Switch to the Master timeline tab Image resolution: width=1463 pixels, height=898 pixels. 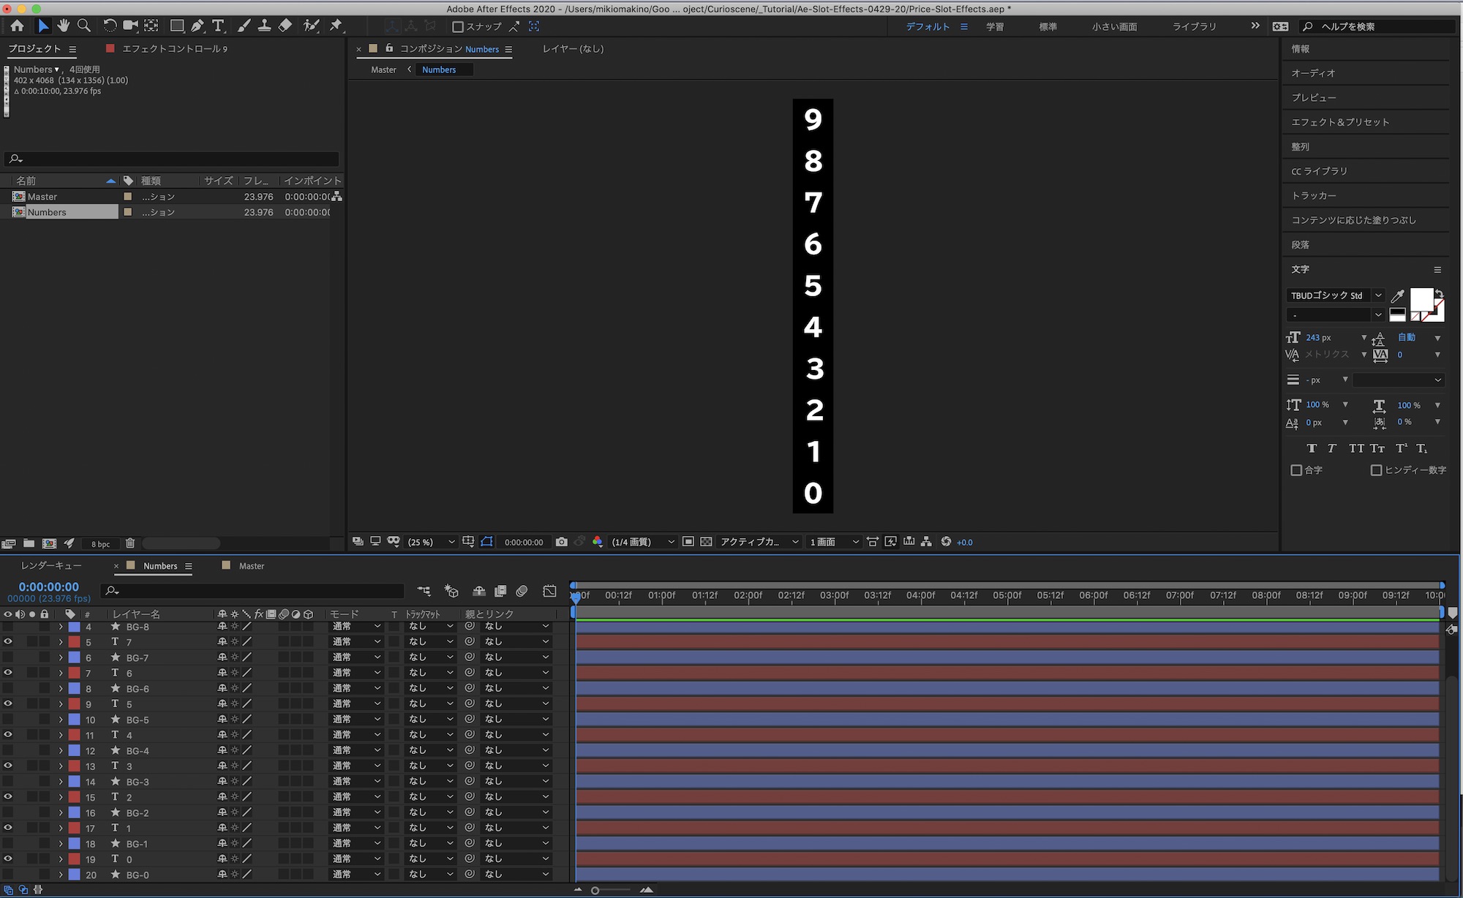pos(251,566)
